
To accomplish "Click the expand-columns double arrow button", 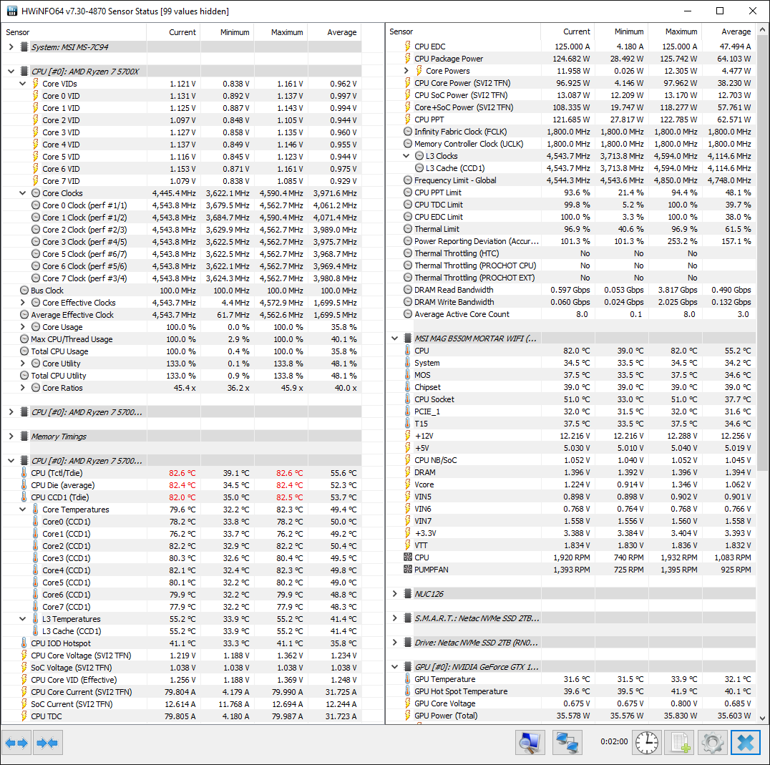I will coord(16,742).
